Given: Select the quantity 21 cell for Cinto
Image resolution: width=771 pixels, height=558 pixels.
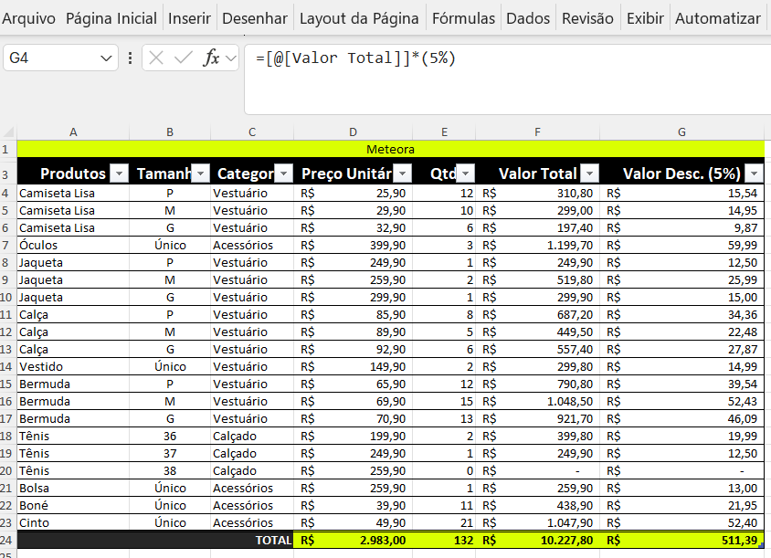Looking at the screenshot, I should coord(444,522).
